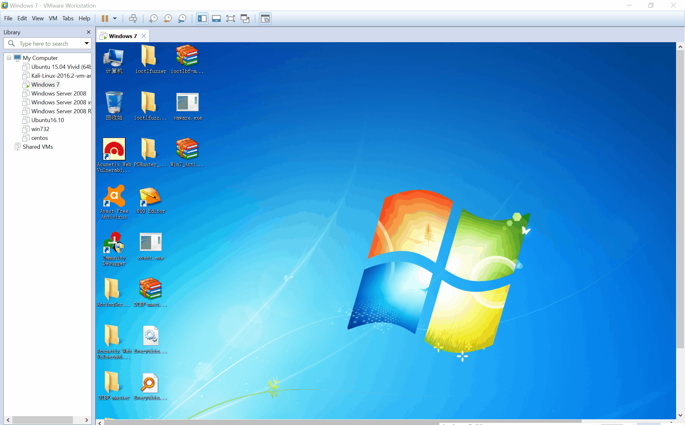Select the Ubuntu16.10 VM
The width and height of the screenshot is (685, 425).
point(48,120)
